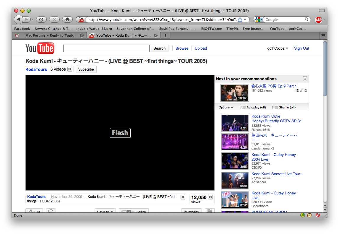This screenshot has width=339, height=234.
Task: Click the Stop loading X button
Action: click(x=54, y=19)
